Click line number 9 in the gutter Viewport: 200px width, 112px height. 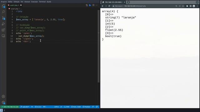tap(12, 33)
